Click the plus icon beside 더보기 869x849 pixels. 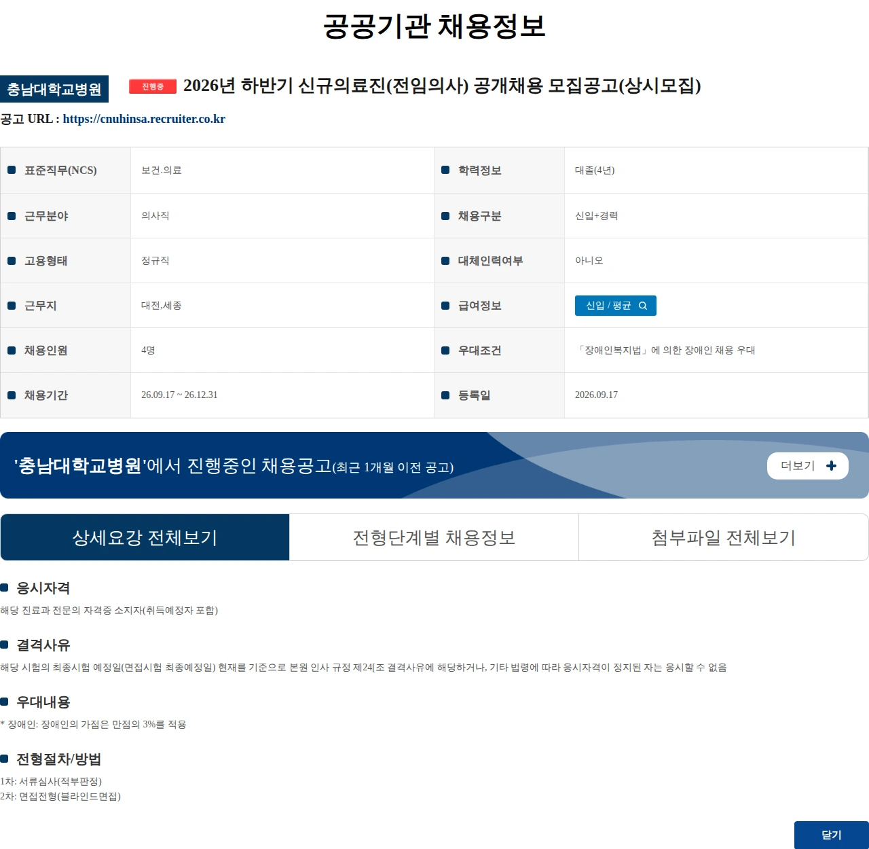coord(831,466)
